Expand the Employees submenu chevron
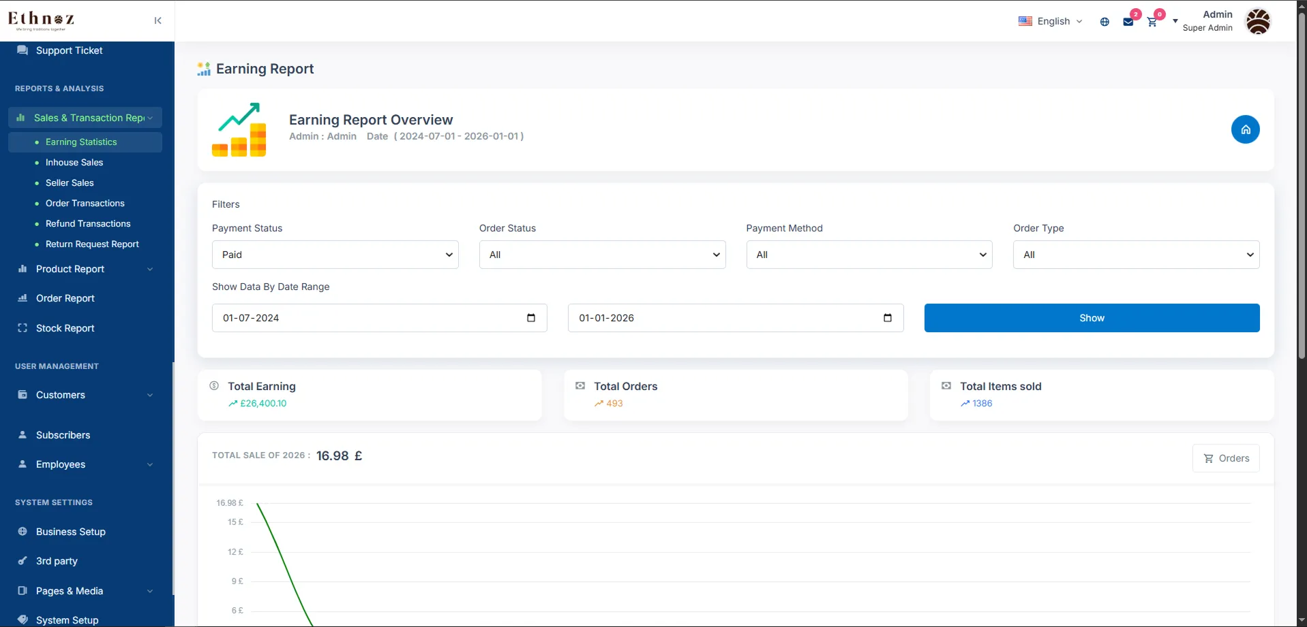This screenshot has height=627, width=1307. pyautogui.click(x=150, y=464)
